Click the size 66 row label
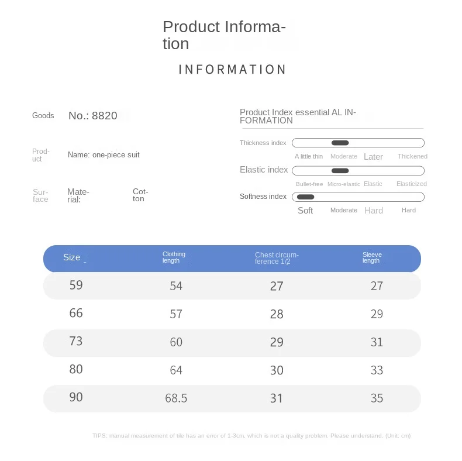The image size is (462, 461). coord(76,313)
